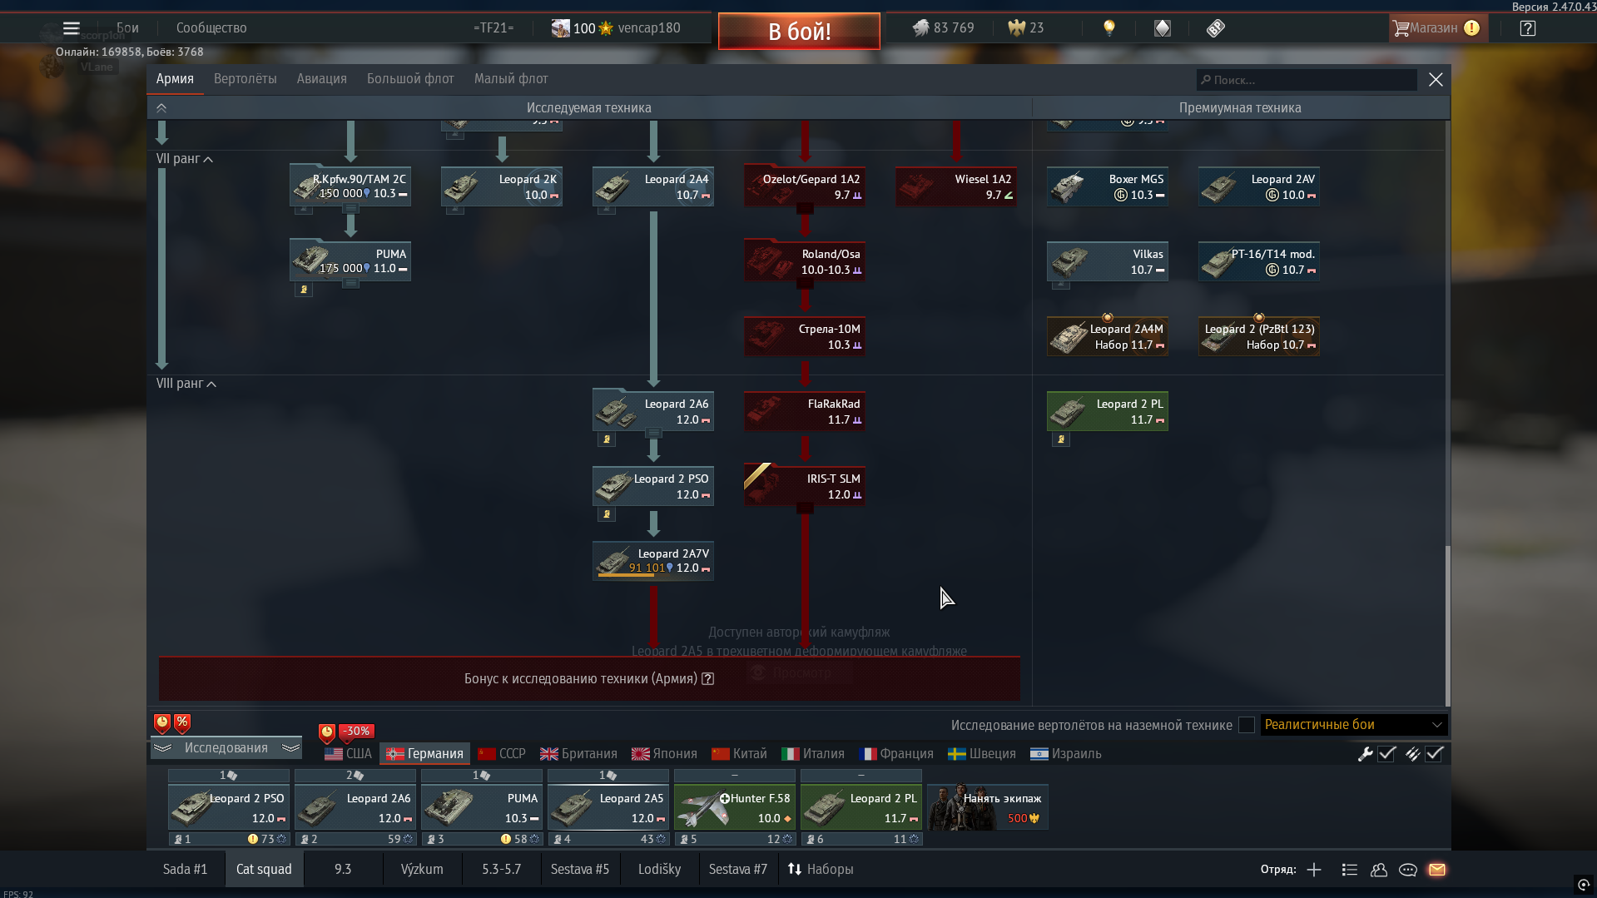This screenshot has height=898, width=1597.
Task: Select the Германия nation tab
Action: coord(425,754)
